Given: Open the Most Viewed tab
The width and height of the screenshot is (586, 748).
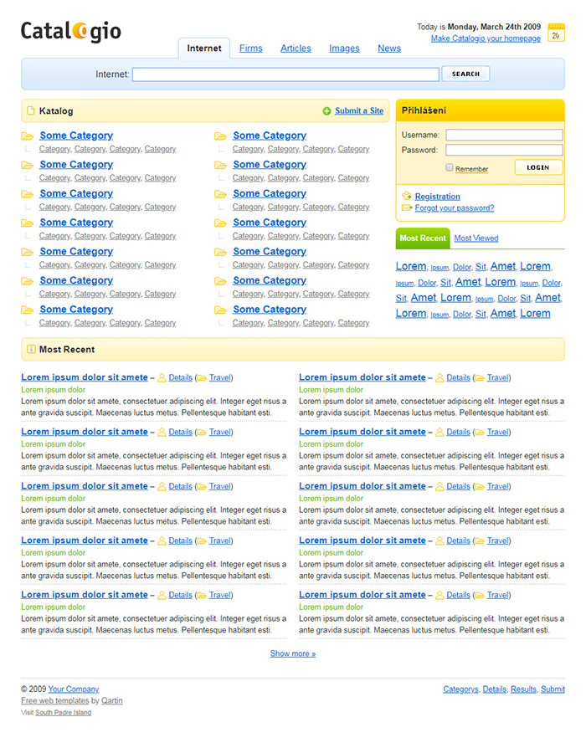Looking at the screenshot, I should [x=475, y=238].
